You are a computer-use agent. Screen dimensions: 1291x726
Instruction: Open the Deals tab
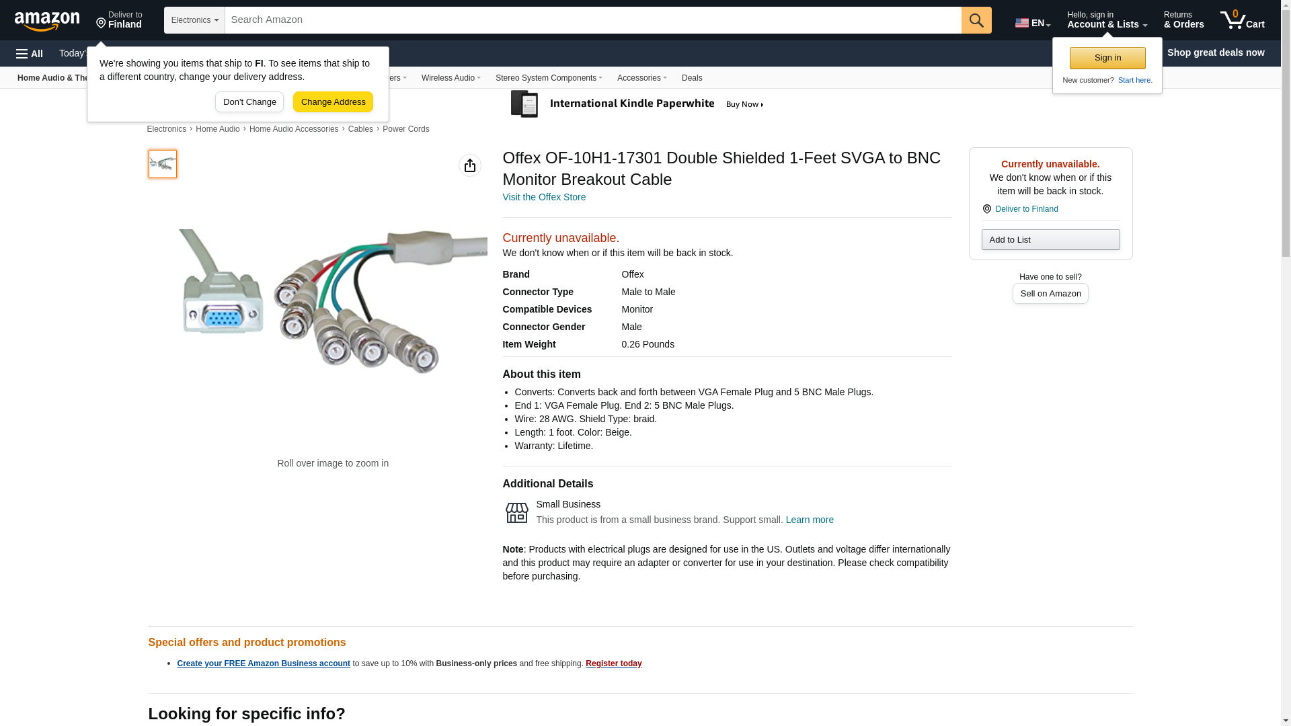coord(691,78)
